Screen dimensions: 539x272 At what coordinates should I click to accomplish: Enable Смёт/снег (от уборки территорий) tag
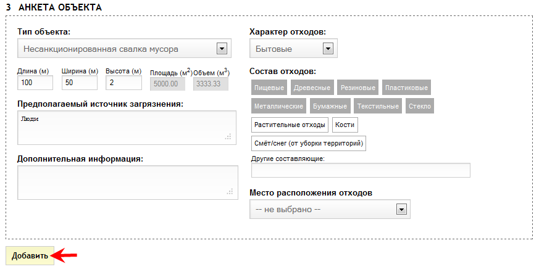[x=309, y=143]
